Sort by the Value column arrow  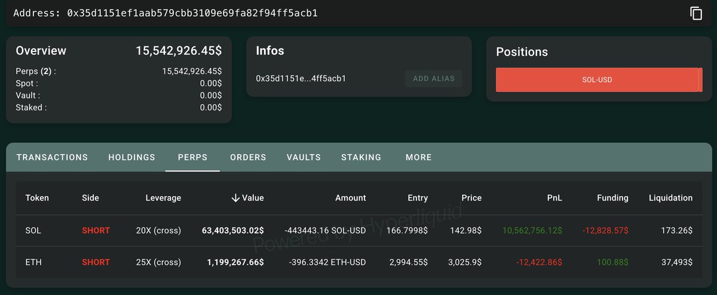[x=235, y=198]
